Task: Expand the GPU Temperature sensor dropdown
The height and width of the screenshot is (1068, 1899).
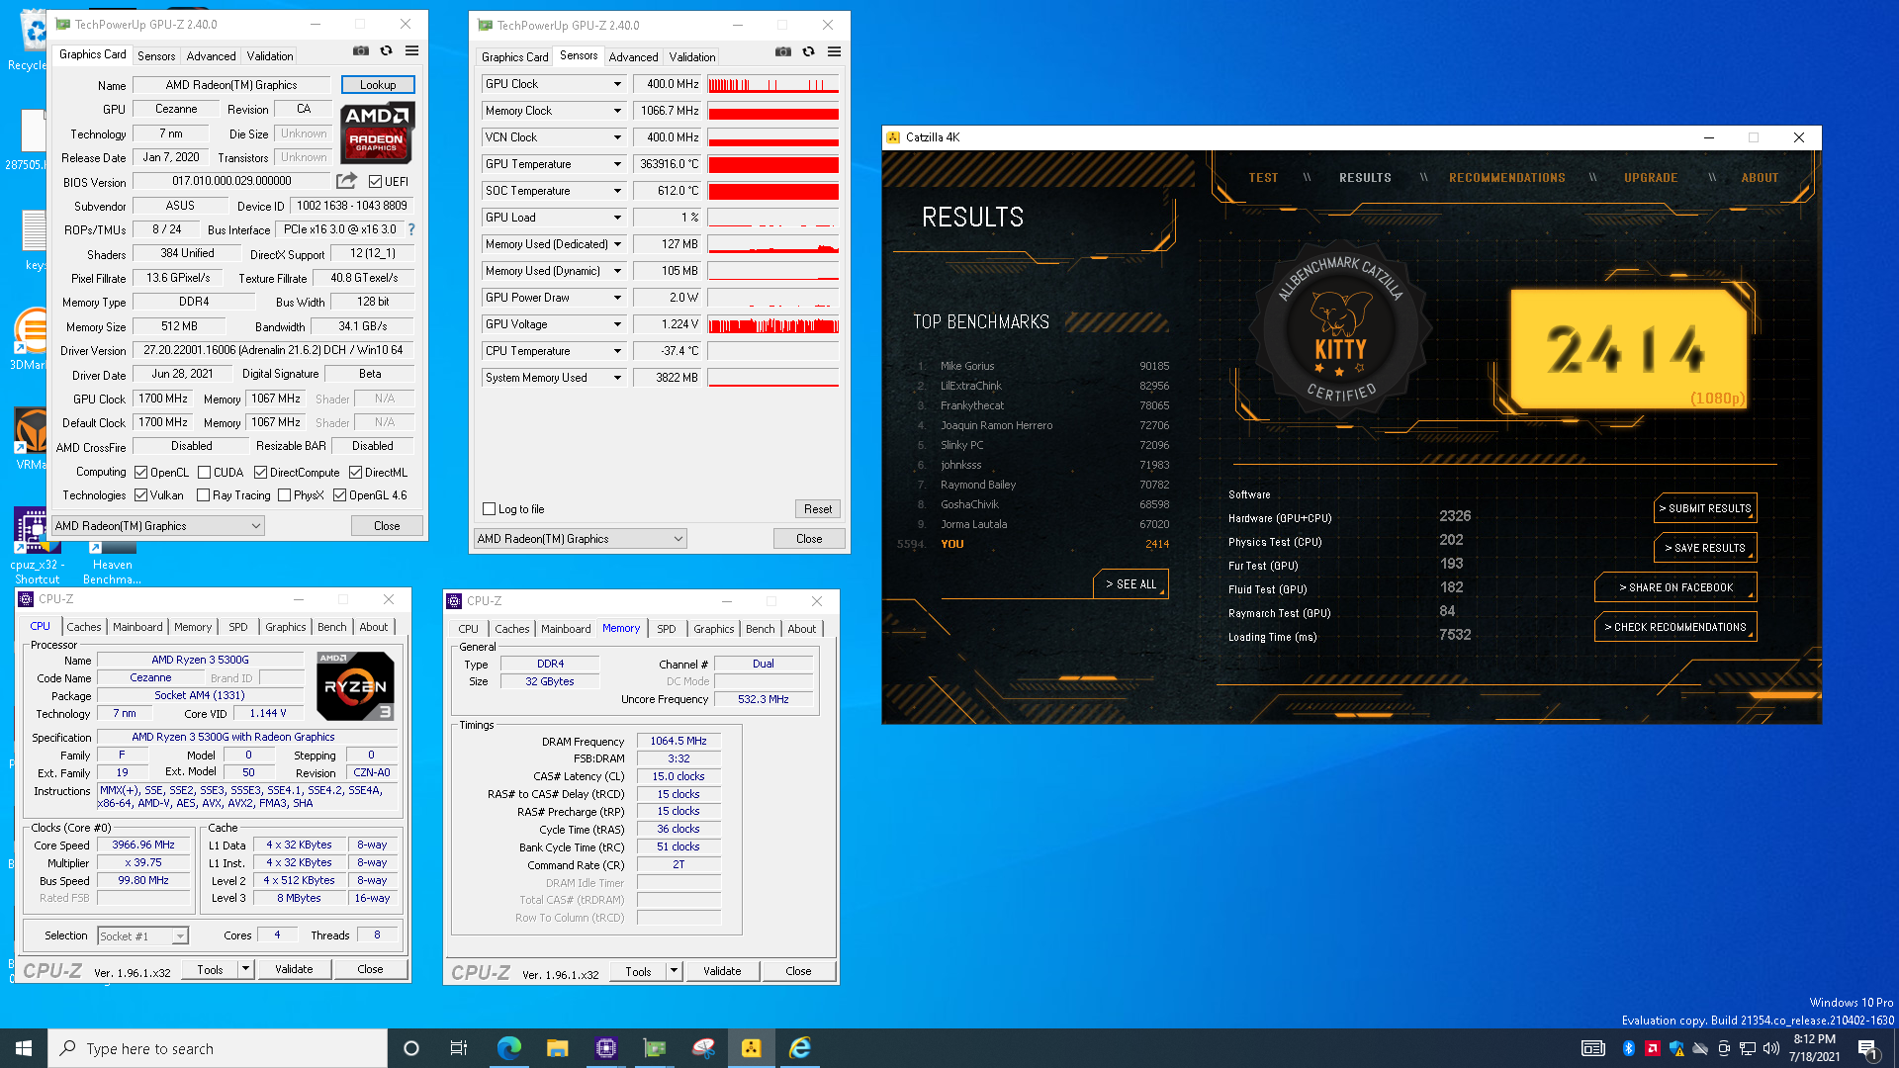Action: pyautogui.click(x=617, y=164)
